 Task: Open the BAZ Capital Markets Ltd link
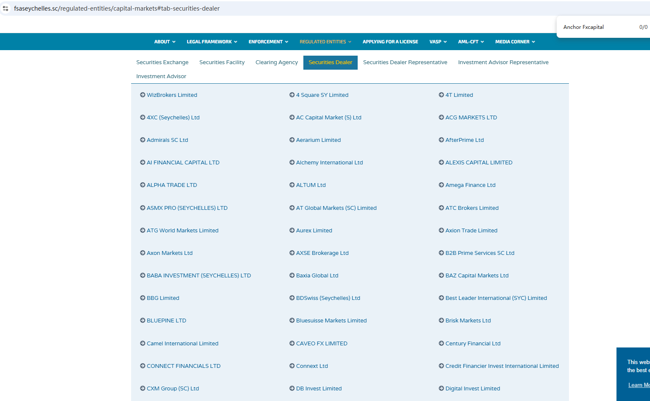[x=477, y=275]
